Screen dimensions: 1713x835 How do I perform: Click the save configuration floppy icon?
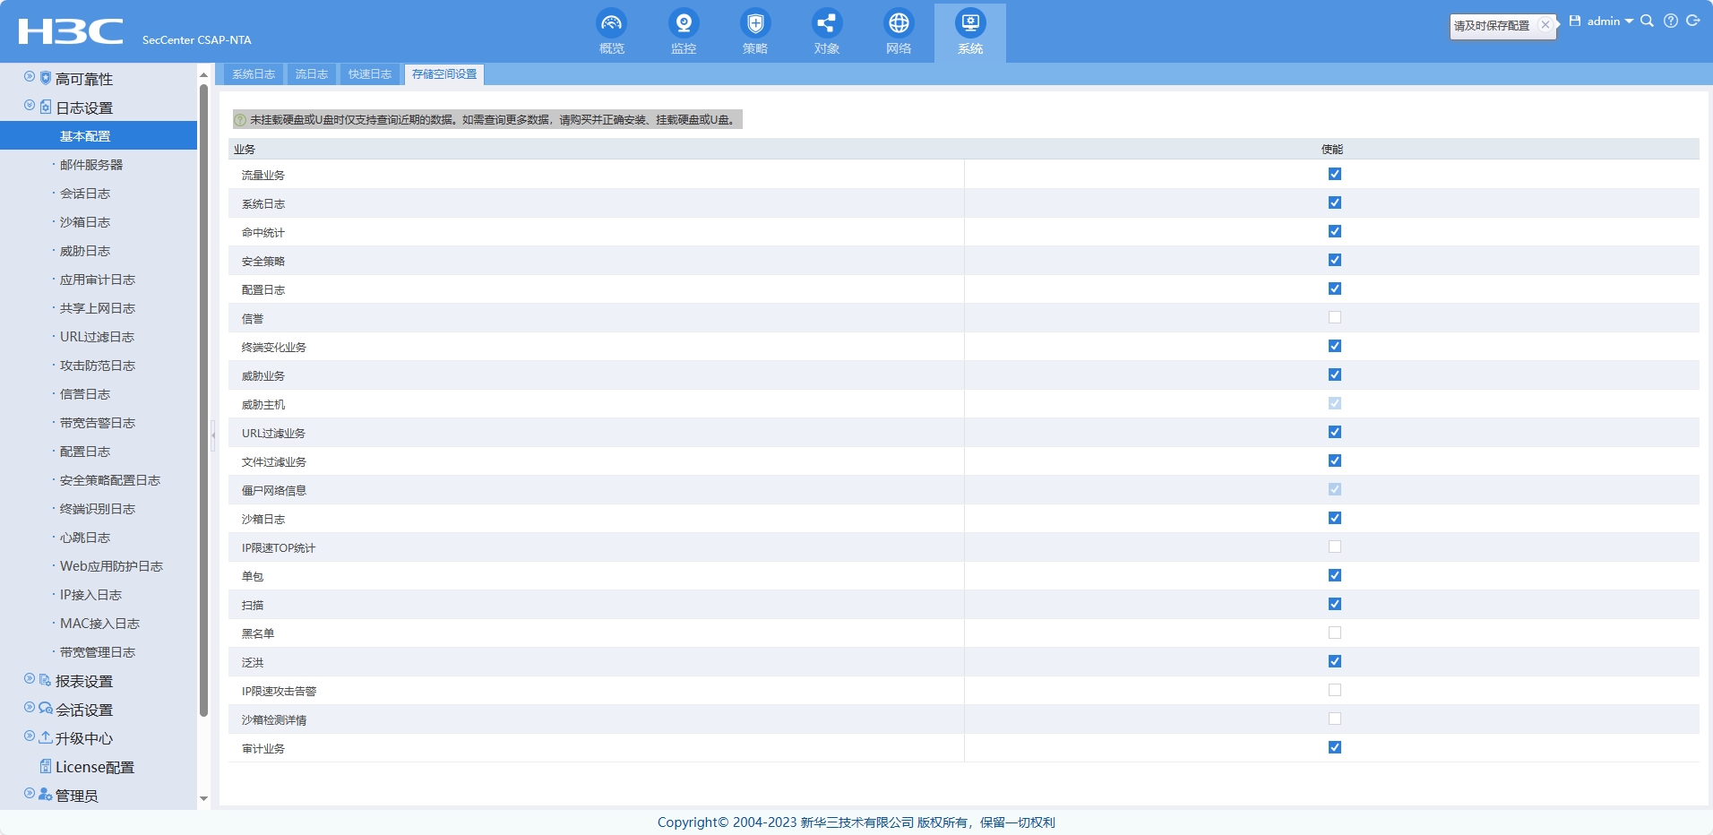click(x=1575, y=21)
